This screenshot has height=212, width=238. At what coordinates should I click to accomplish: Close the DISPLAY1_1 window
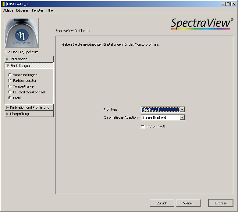pyautogui.click(x=233, y=4)
